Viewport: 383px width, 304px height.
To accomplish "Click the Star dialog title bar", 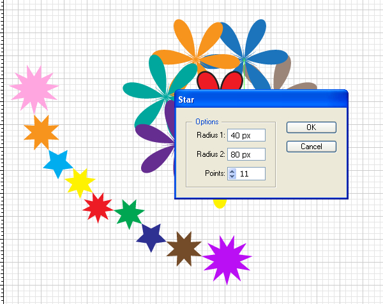I will 261,99.
